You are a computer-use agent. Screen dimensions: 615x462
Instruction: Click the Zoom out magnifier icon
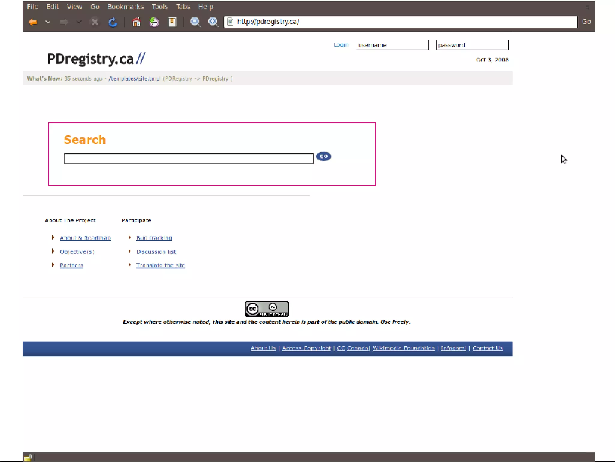click(195, 22)
